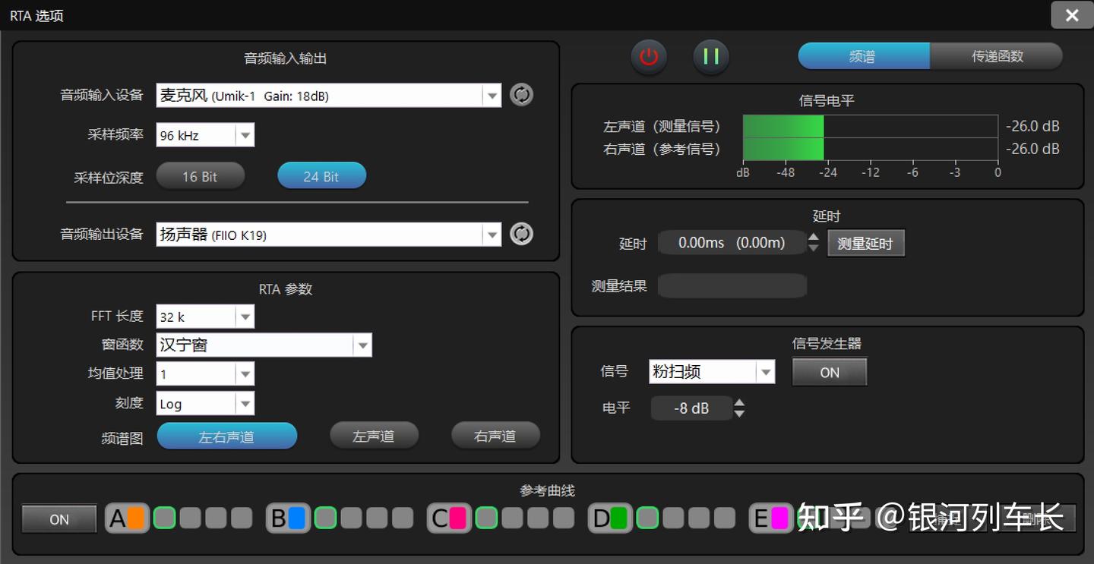Viewport: 1094px width, 564px height.
Task: Switch to the 传递函数 tab
Action: [x=997, y=56]
